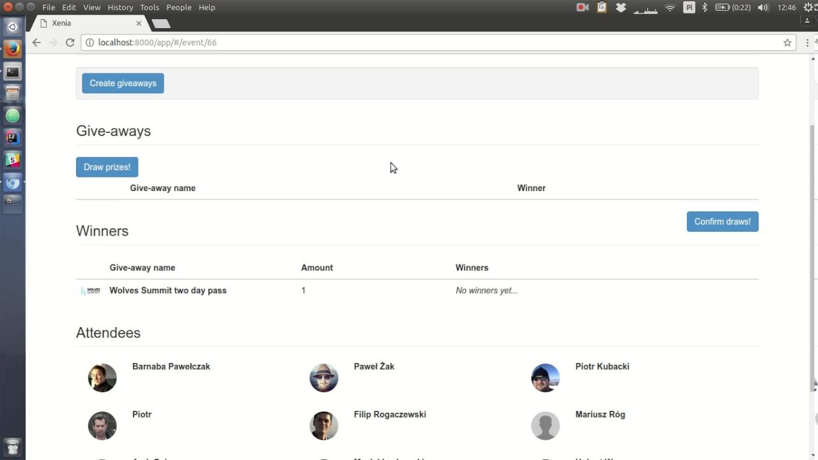
Task: Click Filip Rogaczewski's avatar
Action: pos(324,425)
